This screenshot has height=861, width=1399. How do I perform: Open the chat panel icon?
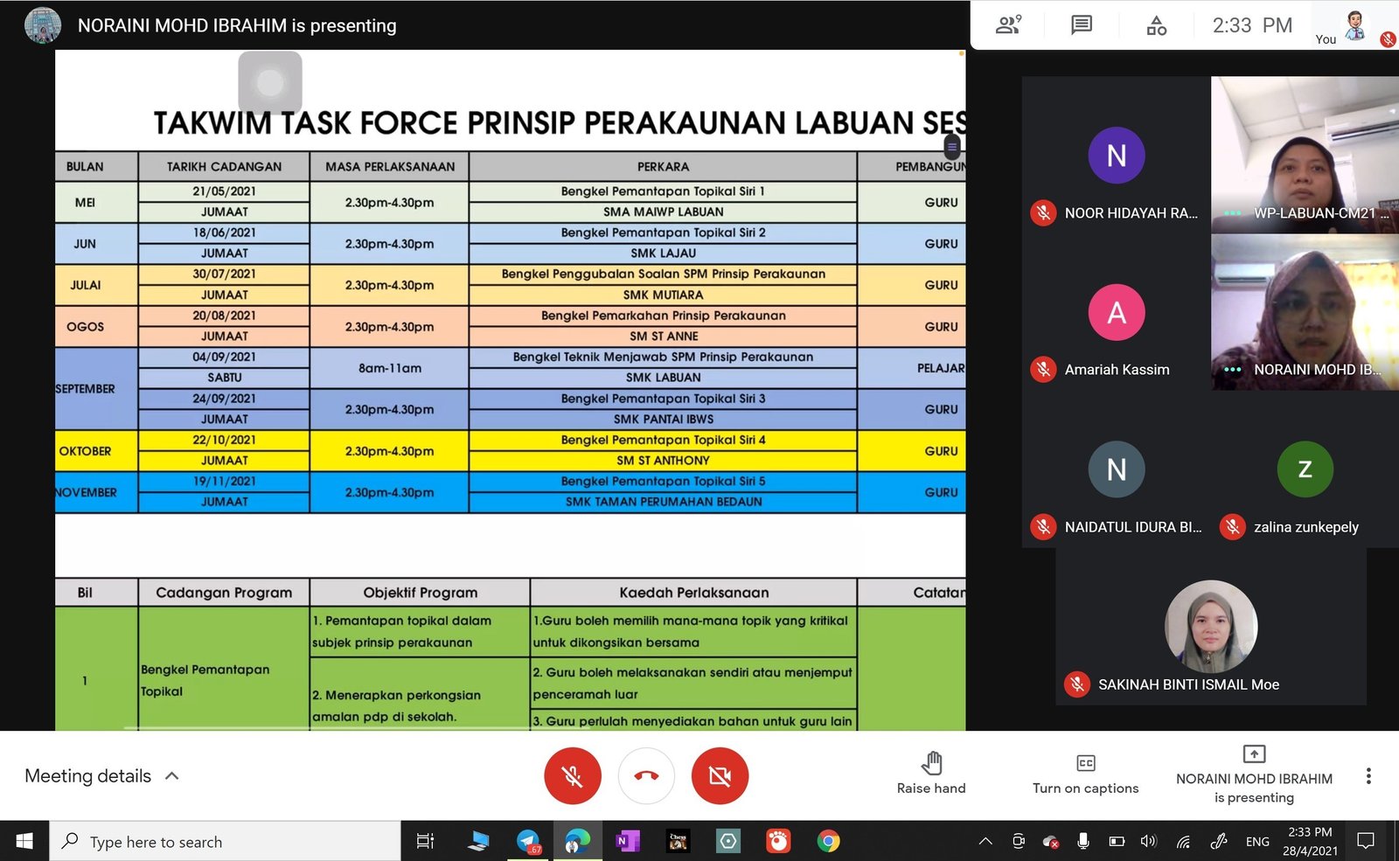(x=1082, y=25)
